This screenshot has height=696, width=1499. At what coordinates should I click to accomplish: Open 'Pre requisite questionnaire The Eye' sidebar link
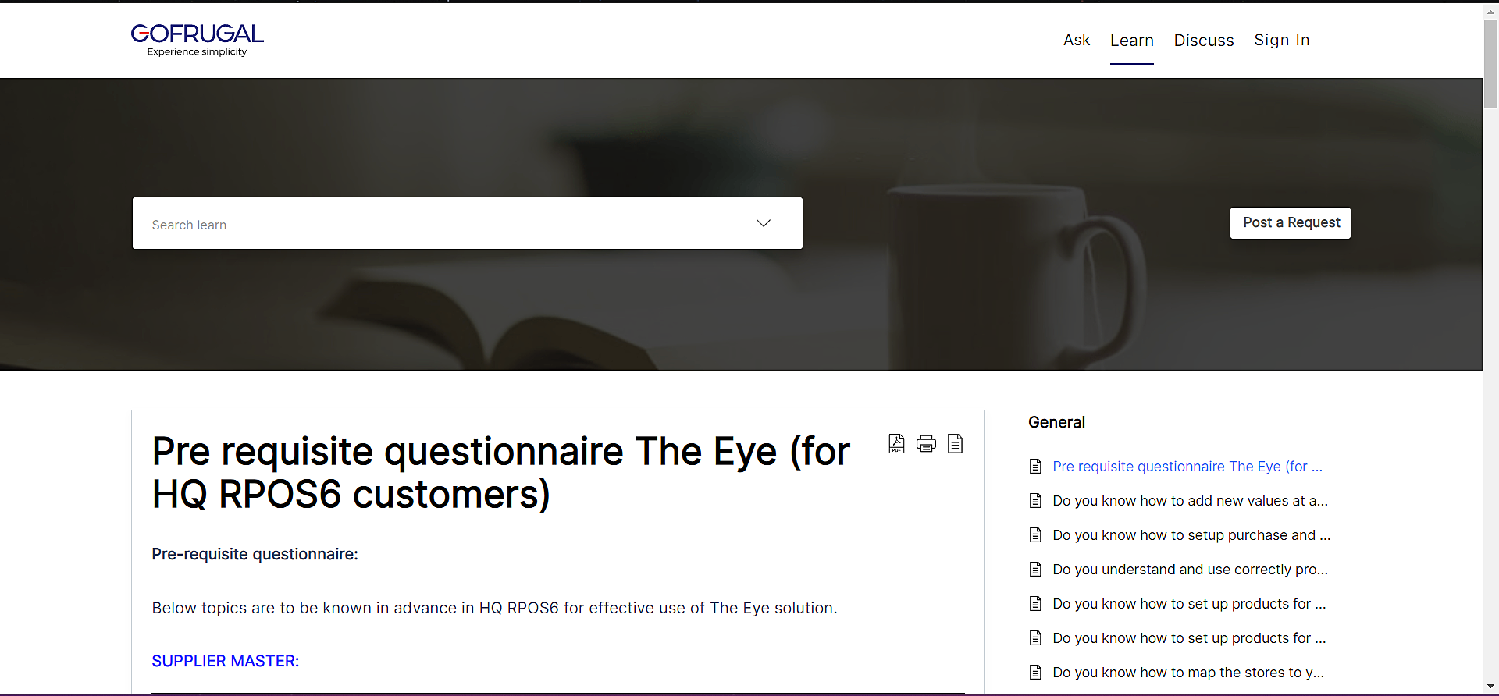(x=1187, y=467)
